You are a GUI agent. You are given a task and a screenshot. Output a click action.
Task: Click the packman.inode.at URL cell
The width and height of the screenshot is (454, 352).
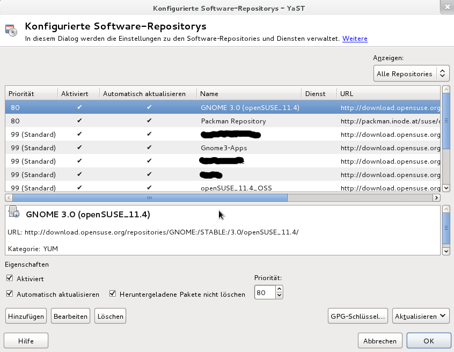[x=390, y=121]
